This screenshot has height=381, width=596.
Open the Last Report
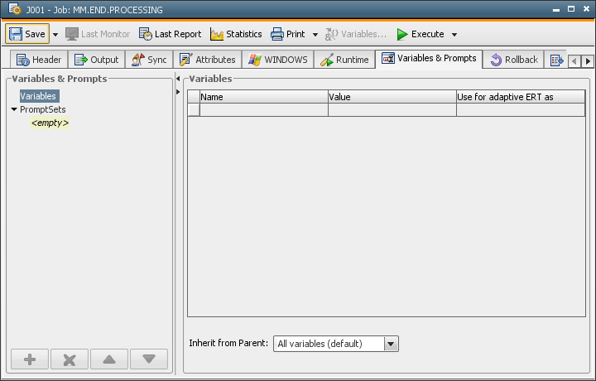(170, 34)
